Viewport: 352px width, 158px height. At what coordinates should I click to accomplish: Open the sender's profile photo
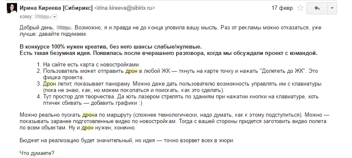click(12, 8)
